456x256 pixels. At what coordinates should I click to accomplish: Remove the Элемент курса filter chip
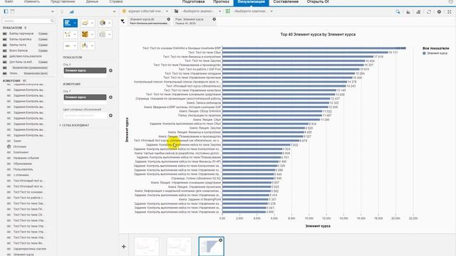169,19
